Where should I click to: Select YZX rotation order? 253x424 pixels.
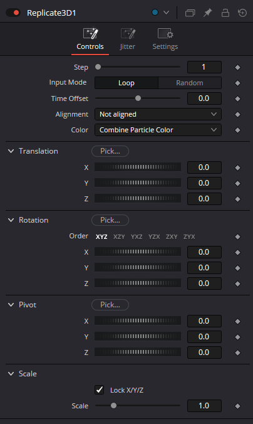click(x=154, y=236)
